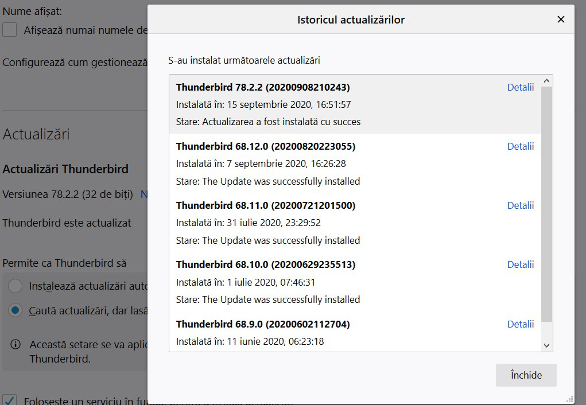Click the update list scroll up arrow
586x405 pixels.
546,81
